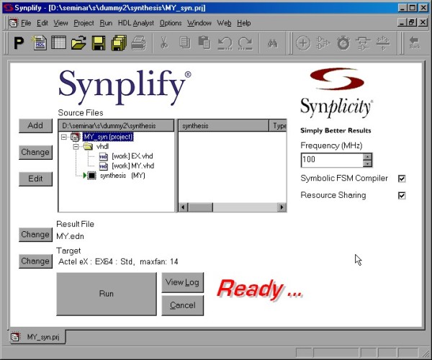Click the Paste clipboard icon
432x360 pixels.
tap(204, 43)
